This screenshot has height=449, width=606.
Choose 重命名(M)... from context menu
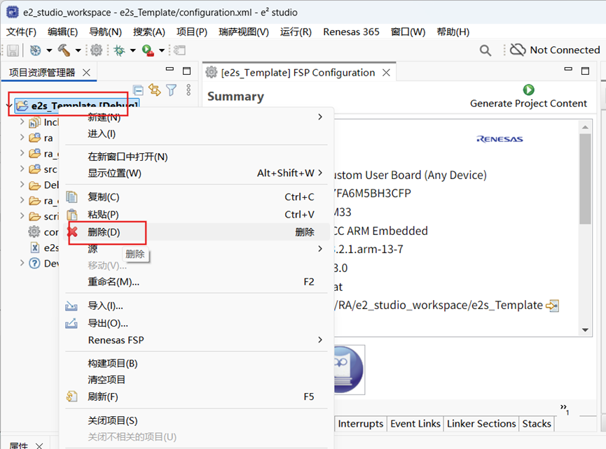(x=195, y=282)
